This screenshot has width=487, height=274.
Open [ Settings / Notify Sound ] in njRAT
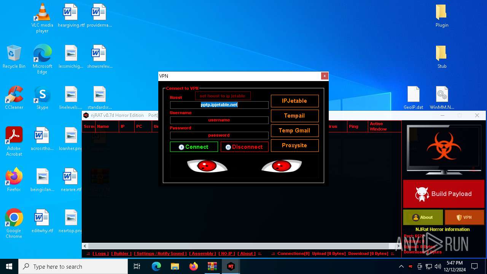click(160, 253)
